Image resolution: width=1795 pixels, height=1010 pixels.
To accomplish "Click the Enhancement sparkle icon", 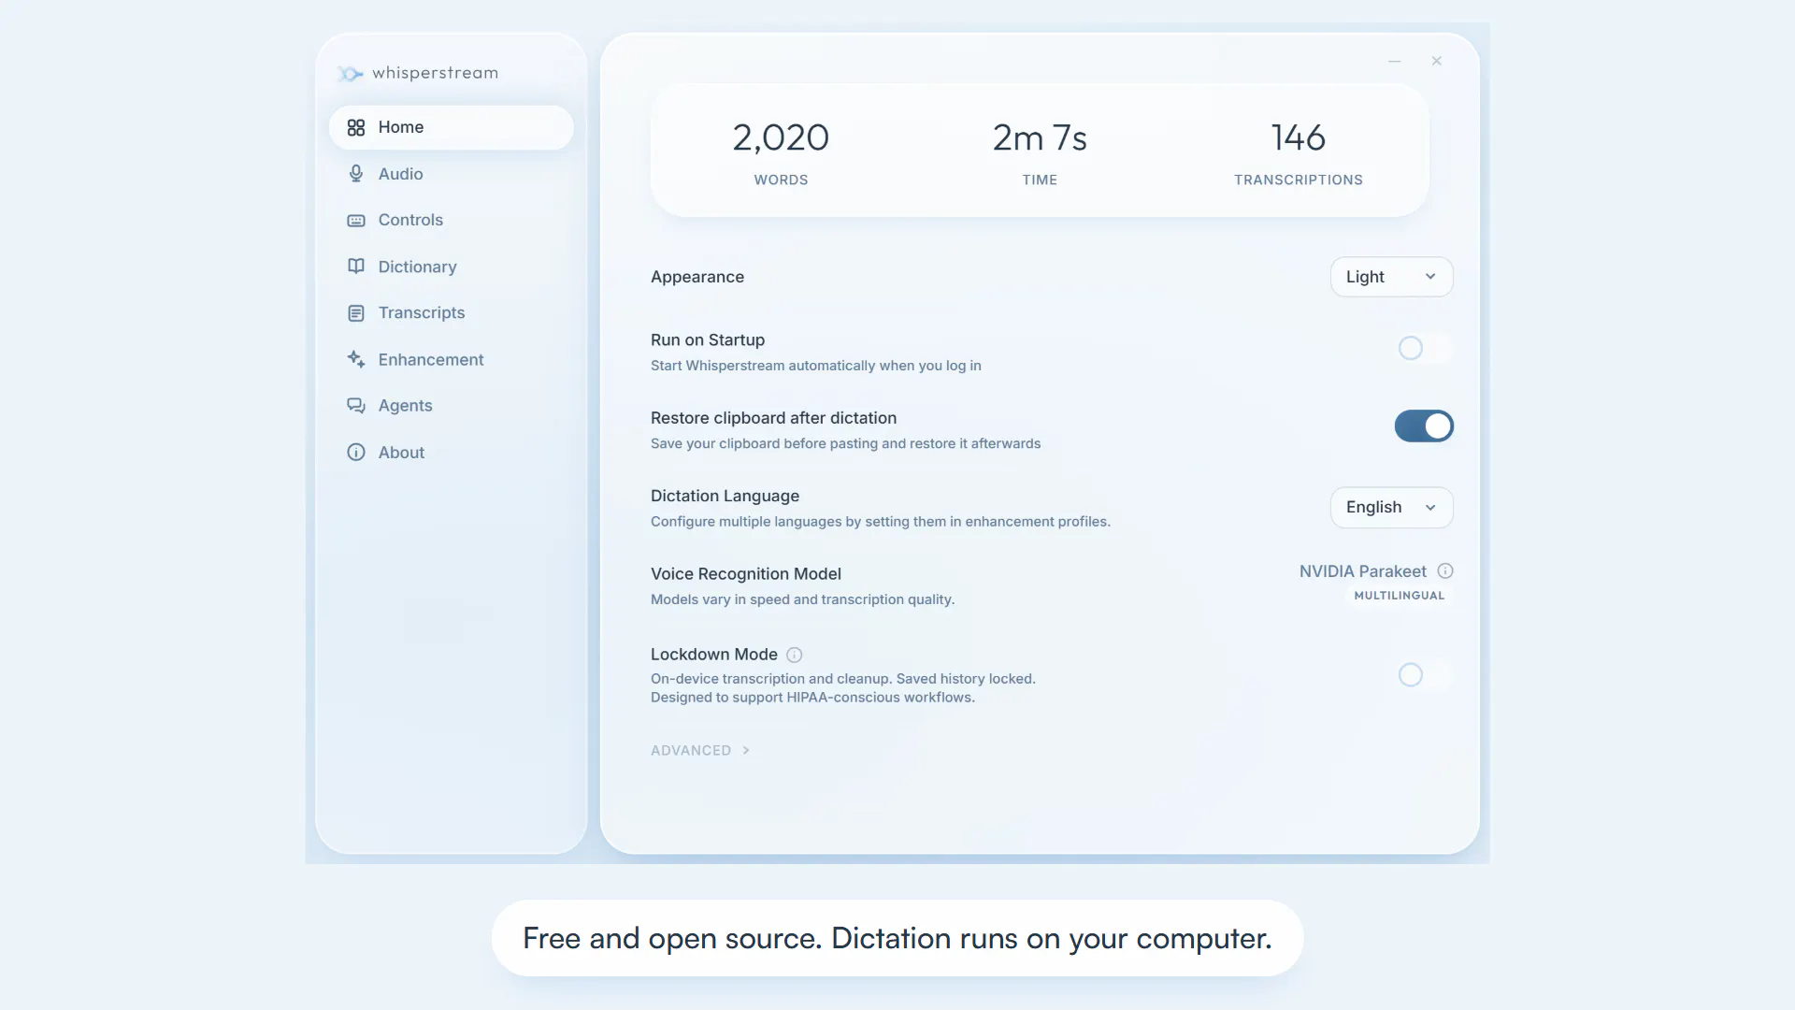I will coord(356,359).
